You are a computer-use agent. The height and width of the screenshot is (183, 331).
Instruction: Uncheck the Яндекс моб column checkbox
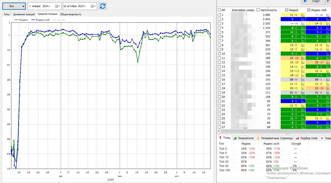(309, 10)
